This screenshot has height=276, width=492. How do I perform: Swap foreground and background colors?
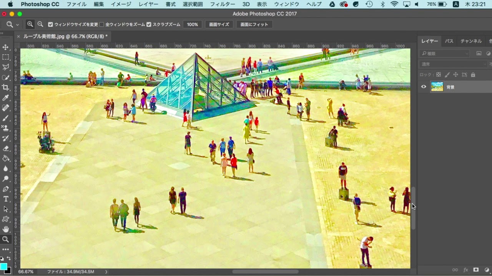coord(9,259)
